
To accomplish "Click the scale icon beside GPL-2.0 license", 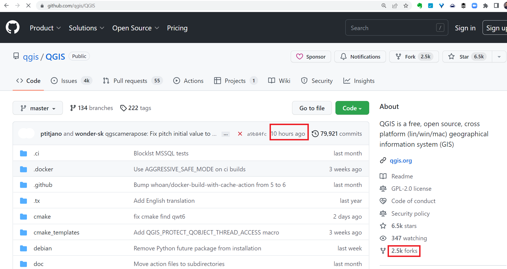I will (x=383, y=189).
